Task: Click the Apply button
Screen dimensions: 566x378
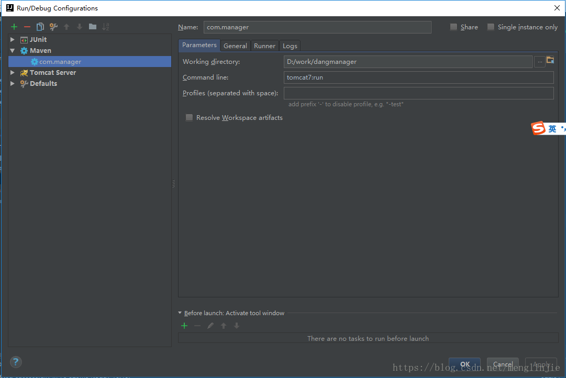Action: [541, 364]
